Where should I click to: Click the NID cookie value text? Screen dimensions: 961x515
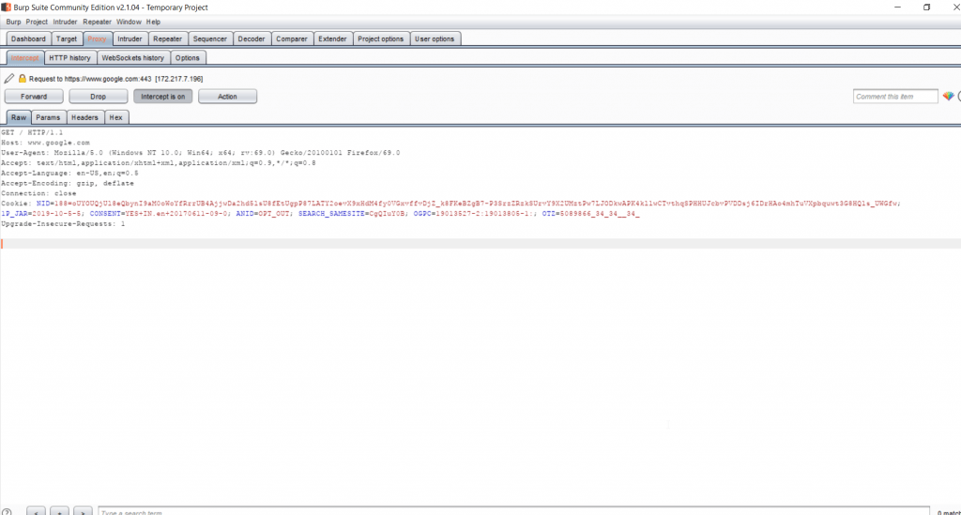pos(477,204)
